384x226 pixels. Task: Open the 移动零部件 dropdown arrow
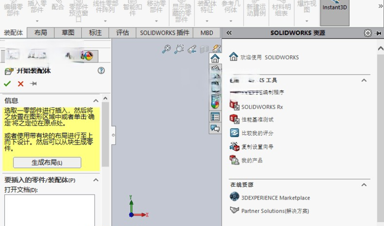[x=156, y=21]
